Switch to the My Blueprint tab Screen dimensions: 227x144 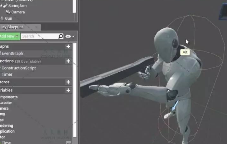12,27
